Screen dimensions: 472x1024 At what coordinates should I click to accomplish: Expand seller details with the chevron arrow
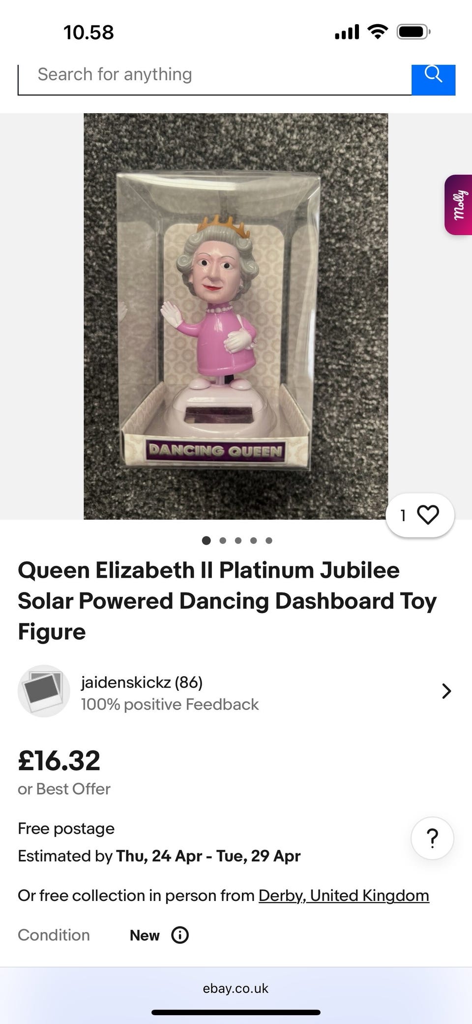coord(446,691)
